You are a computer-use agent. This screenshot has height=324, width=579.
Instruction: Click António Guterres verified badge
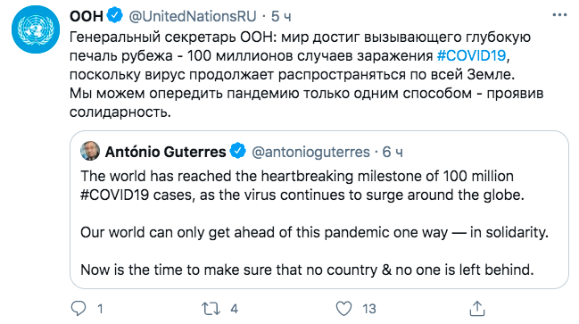(238, 151)
